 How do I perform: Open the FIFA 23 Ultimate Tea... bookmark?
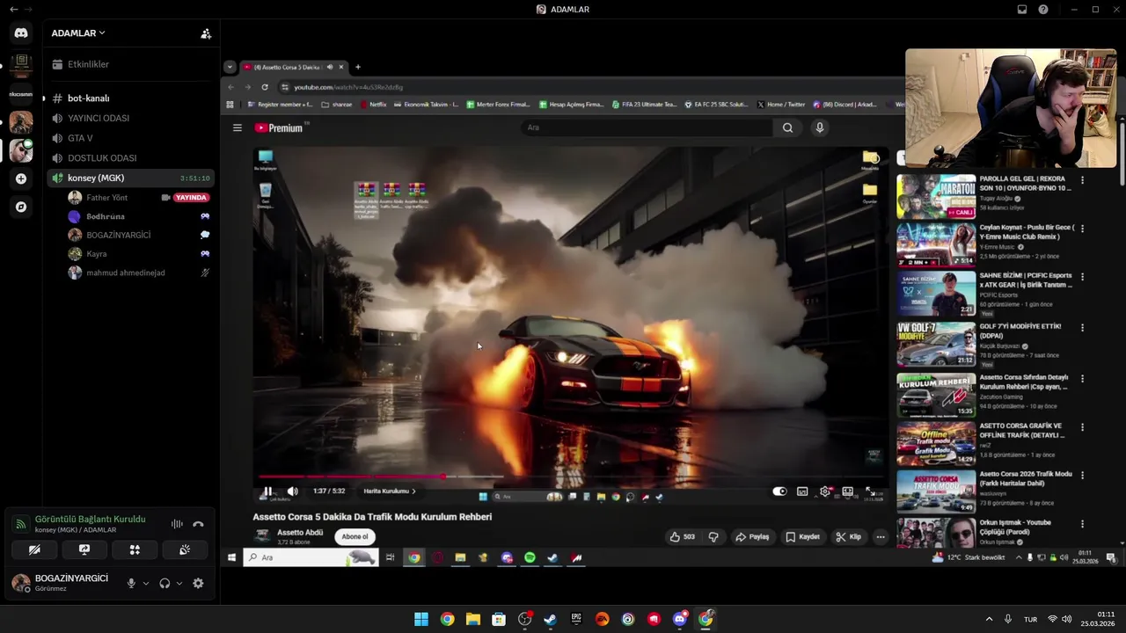coord(645,105)
